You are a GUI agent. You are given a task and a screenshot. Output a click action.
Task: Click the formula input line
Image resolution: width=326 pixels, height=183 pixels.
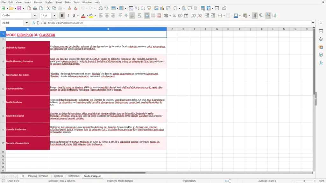(179, 23)
